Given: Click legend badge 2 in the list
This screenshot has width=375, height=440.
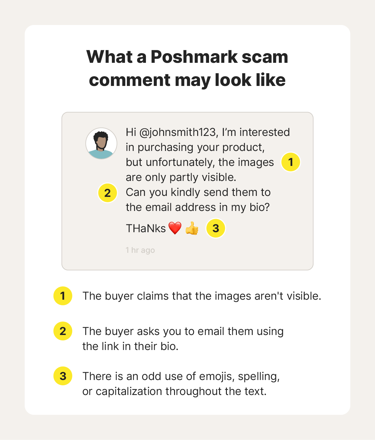Looking at the screenshot, I should [x=63, y=331].
